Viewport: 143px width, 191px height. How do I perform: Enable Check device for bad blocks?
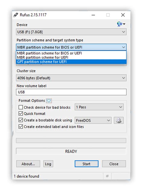[x=21, y=107]
